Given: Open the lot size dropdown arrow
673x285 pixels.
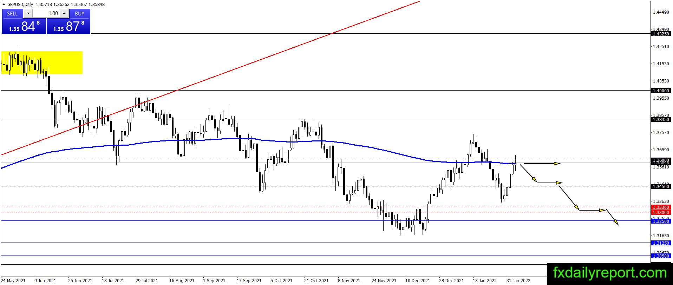Looking at the screenshot, I should click(28, 13).
